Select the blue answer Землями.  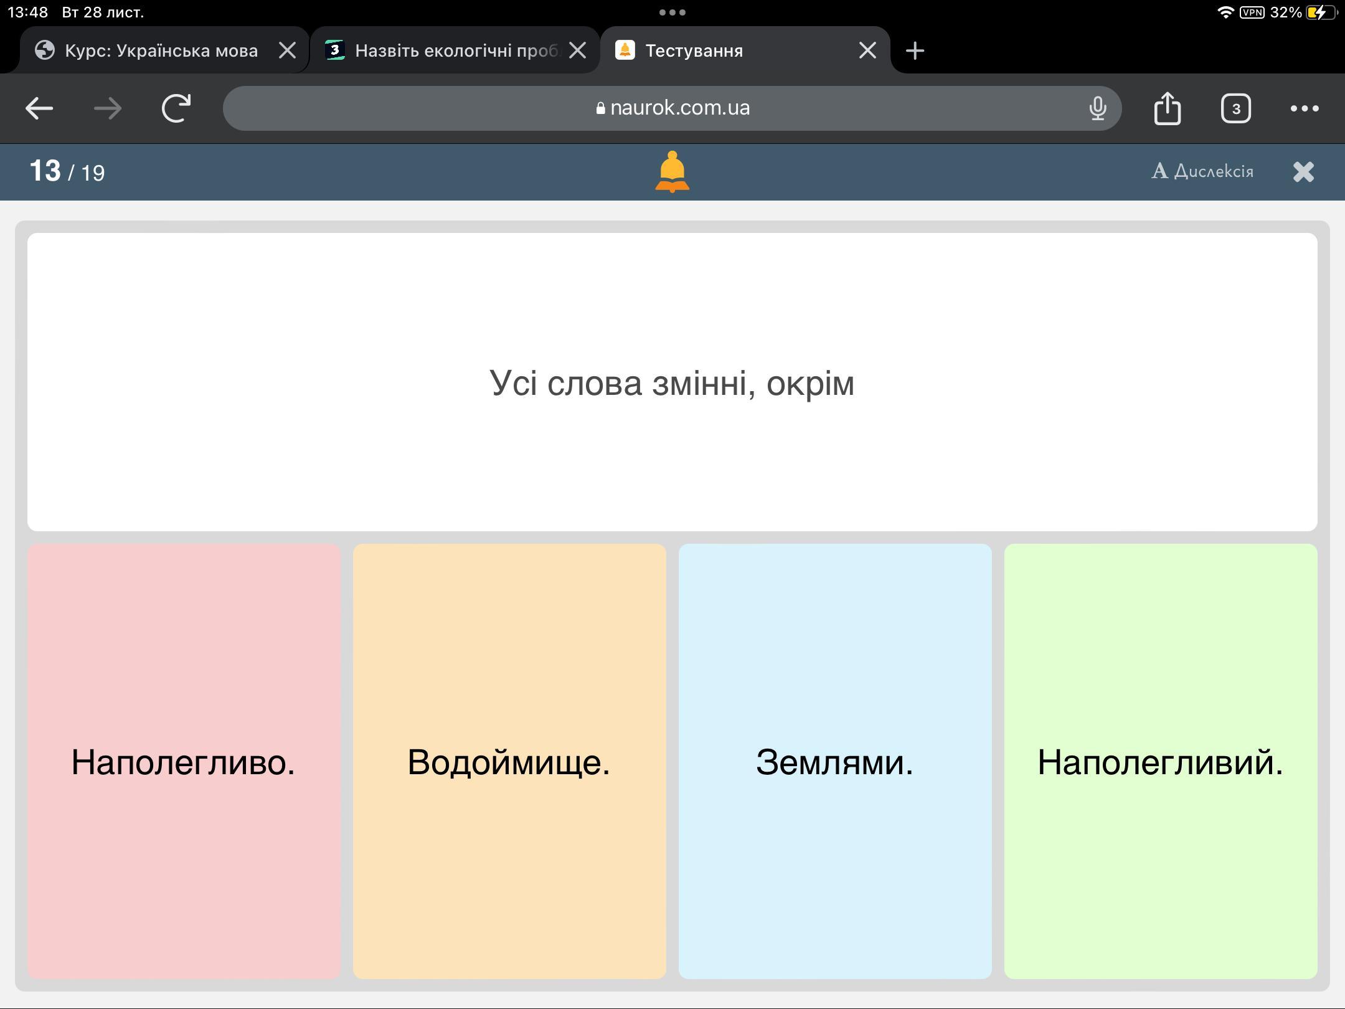(x=835, y=761)
